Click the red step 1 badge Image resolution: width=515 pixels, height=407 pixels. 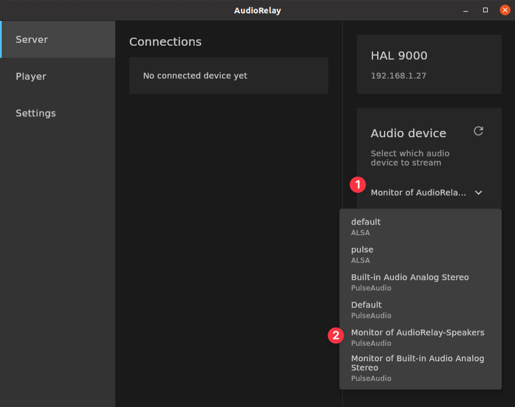[358, 185]
